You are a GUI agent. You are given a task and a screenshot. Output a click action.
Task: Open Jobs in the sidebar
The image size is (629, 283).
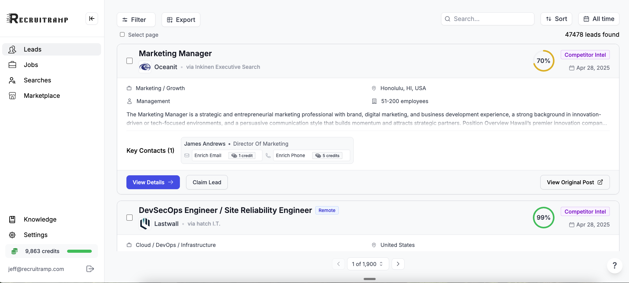click(31, 65)
